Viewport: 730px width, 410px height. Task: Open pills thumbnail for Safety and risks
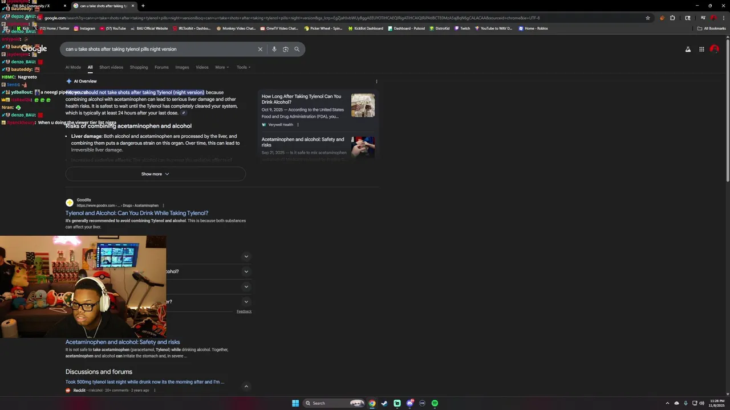[363, 146]
